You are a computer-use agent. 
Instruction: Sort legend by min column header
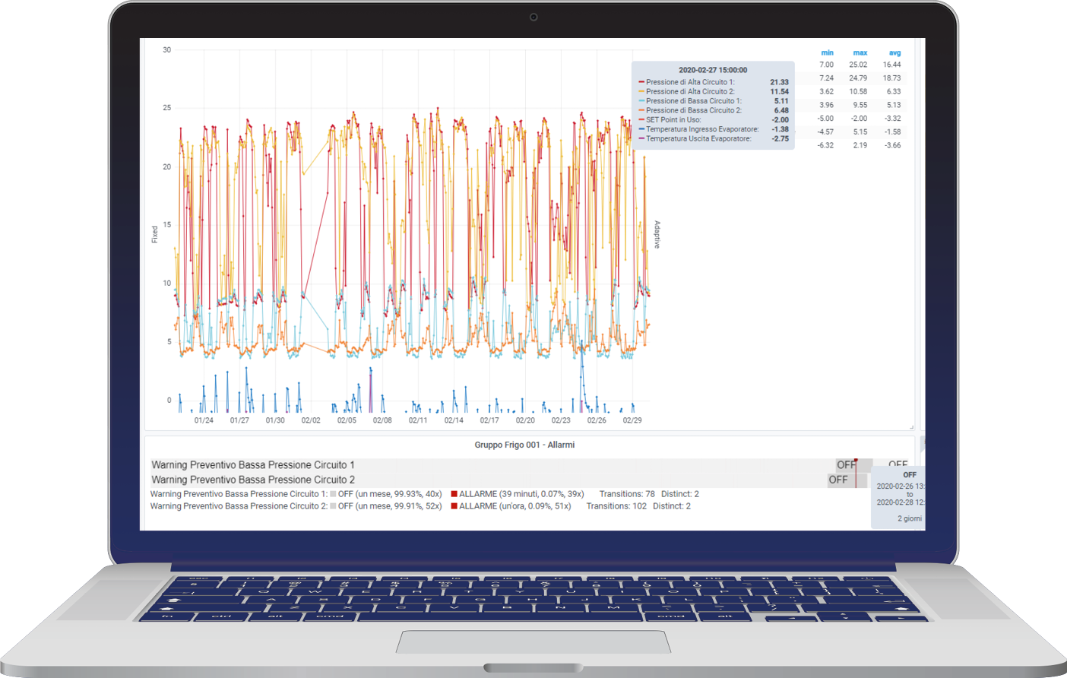click(827, 52)
